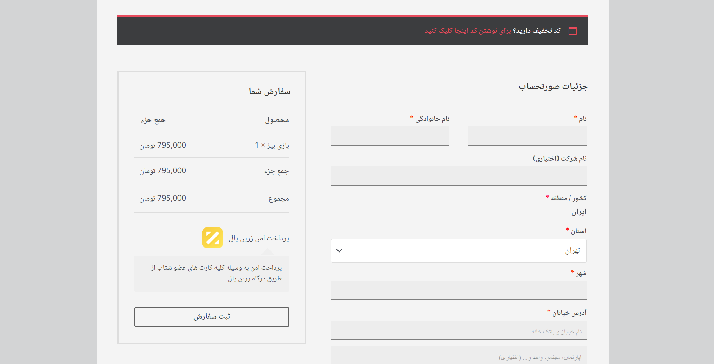Click the 'آدرس خیابان' field label
Screen dimensions: 714x364
(569, 313)
